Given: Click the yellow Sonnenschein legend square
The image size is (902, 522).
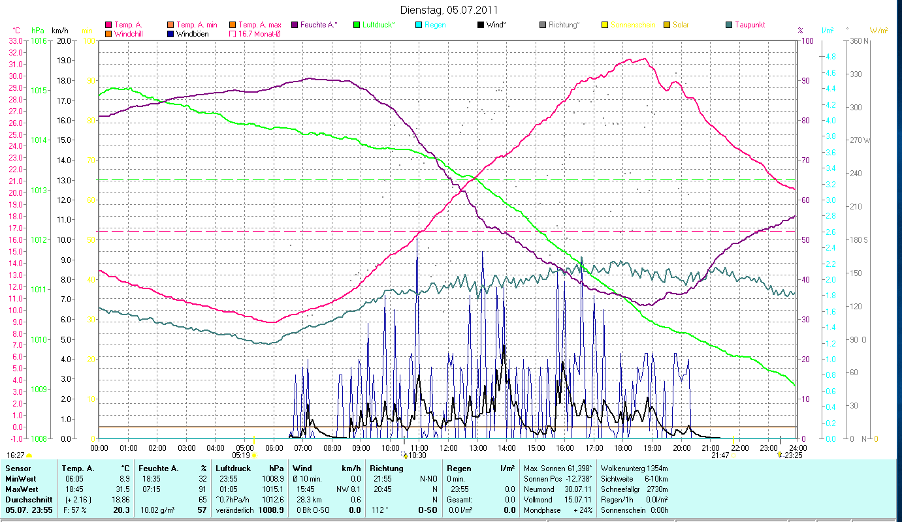Looking at the screenshot, I should click(605, 25).
